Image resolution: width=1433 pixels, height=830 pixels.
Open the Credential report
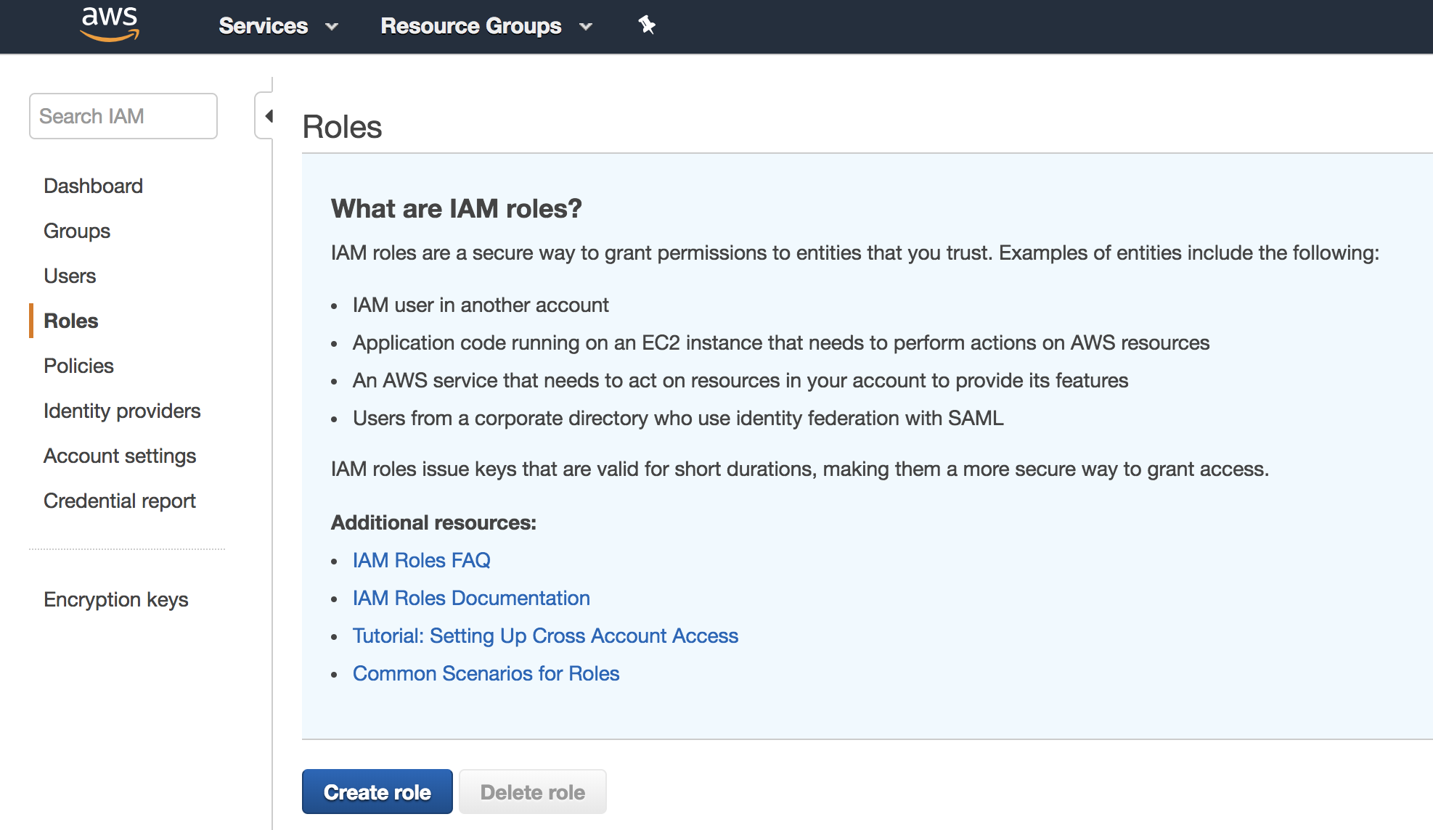click(120, 501)
